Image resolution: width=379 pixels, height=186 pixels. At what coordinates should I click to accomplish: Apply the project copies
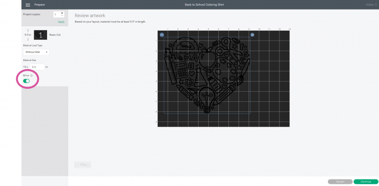pos(61,22)
